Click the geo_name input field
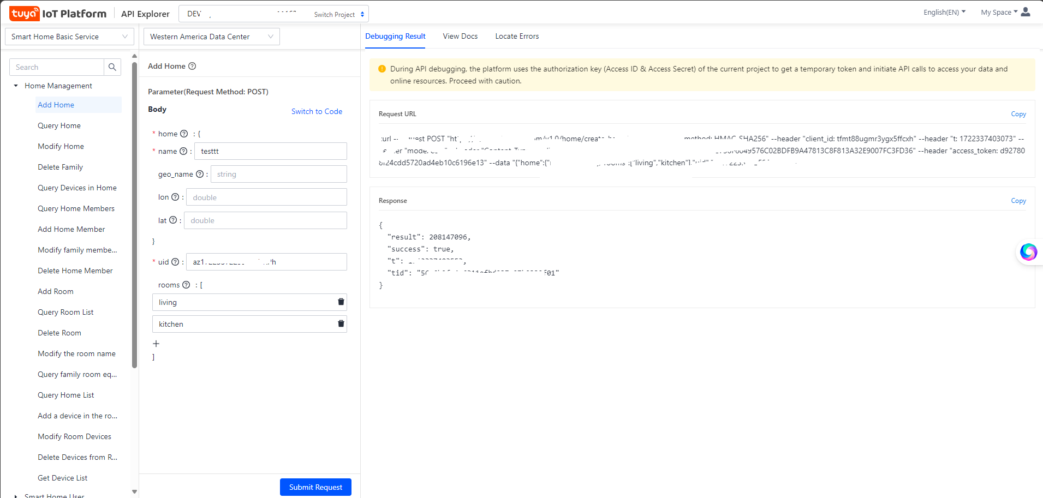 tap(279, 174)
